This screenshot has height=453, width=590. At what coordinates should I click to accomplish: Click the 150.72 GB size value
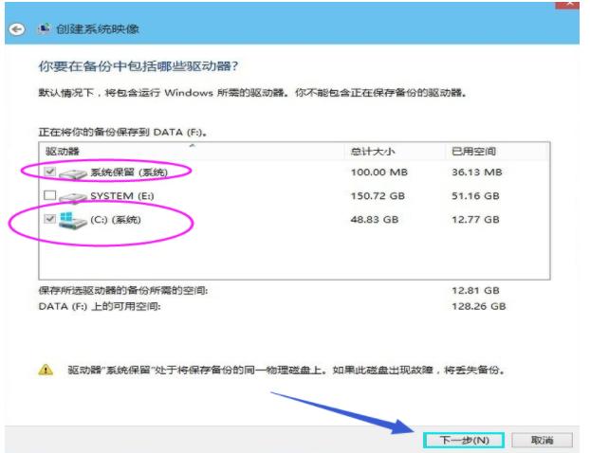(x=378, y=196)
